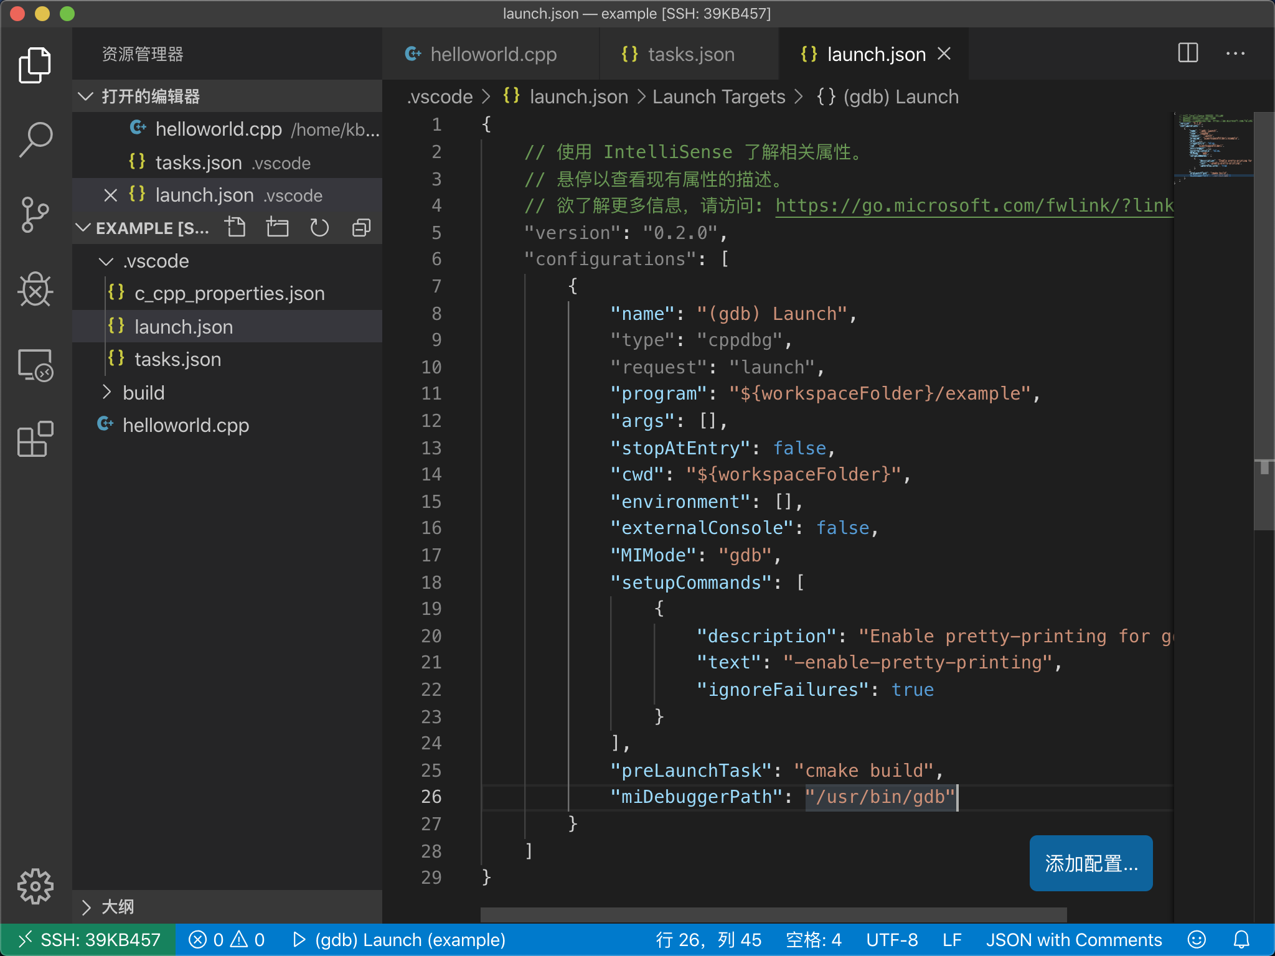Open the Run and Debug view

click(35, 290)
